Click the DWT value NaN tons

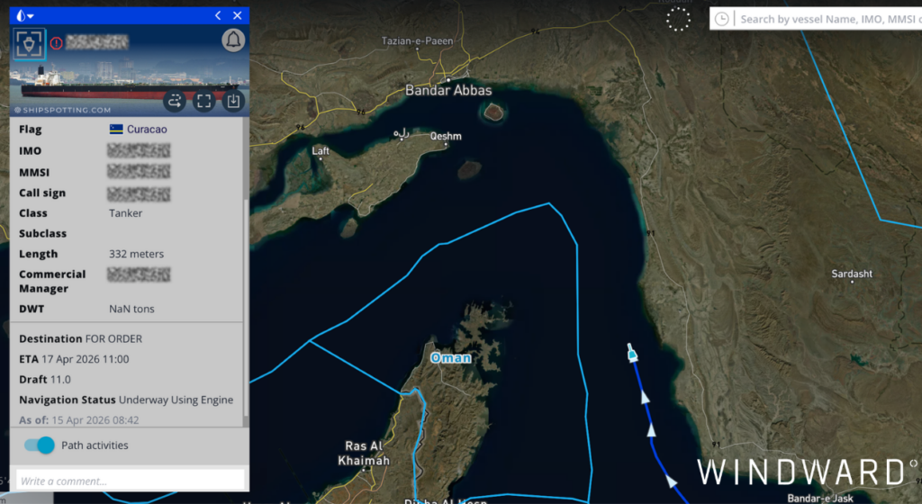click(x=131, y=309)
